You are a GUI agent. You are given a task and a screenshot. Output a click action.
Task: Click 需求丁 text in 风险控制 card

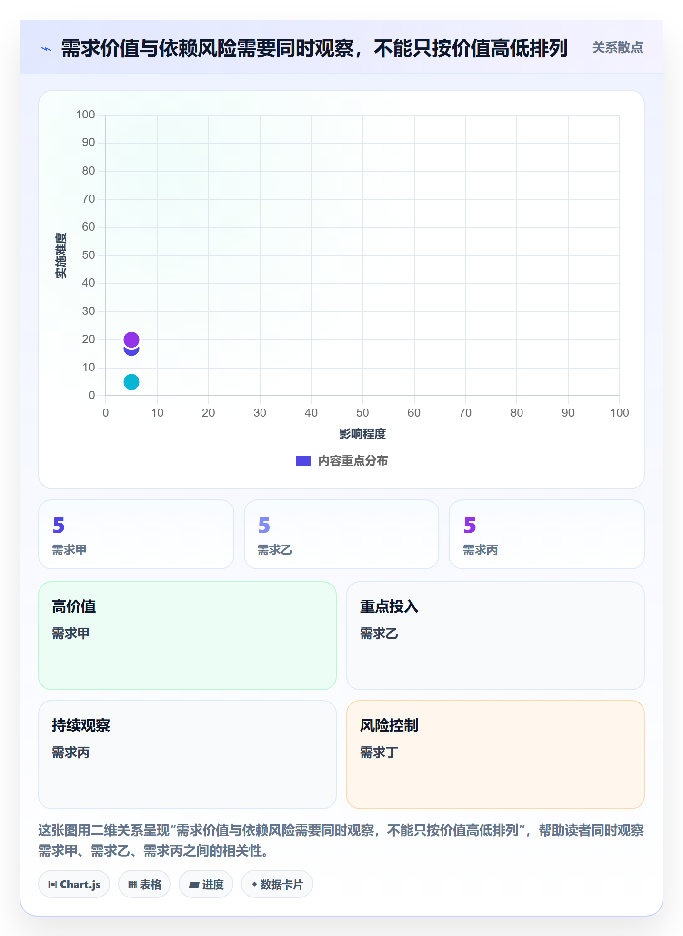[x=379, y=753]
